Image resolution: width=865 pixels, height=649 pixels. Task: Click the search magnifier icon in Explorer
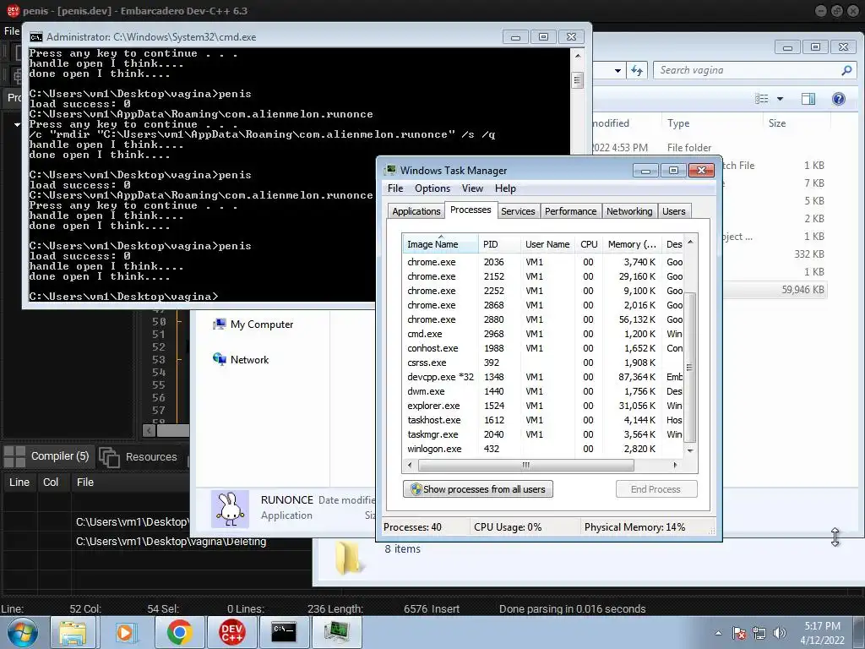click(x=846, y=70)
